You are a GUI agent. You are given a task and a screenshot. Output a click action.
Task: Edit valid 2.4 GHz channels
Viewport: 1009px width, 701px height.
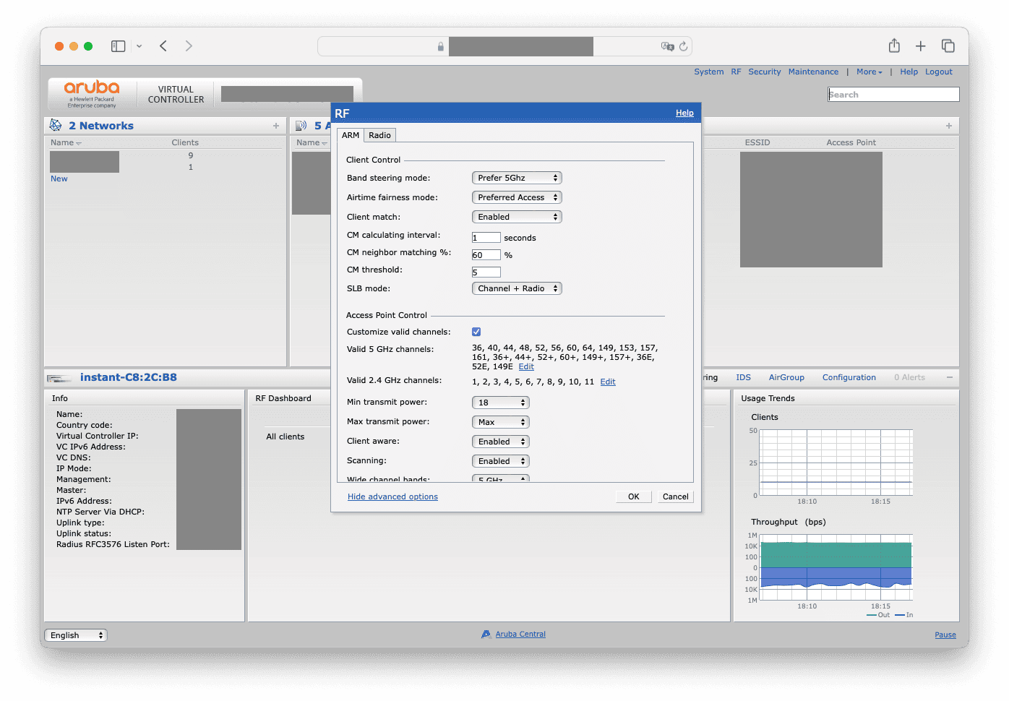click(608, 382)
